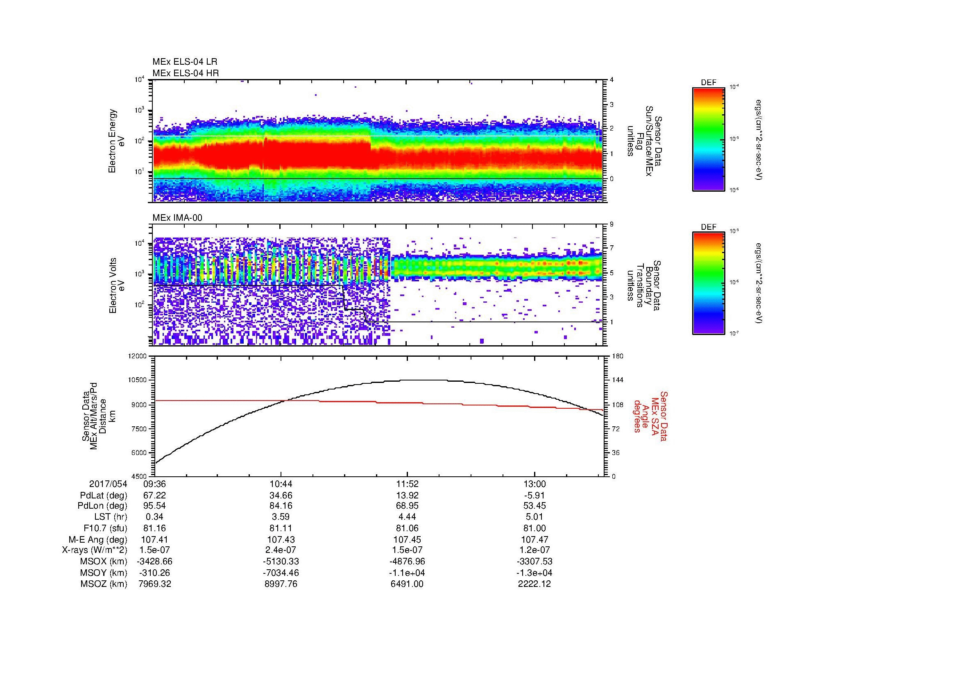Click the PdLat value -5.91
The height and width of the screenshot is (677, 958).
click(535, 496)
